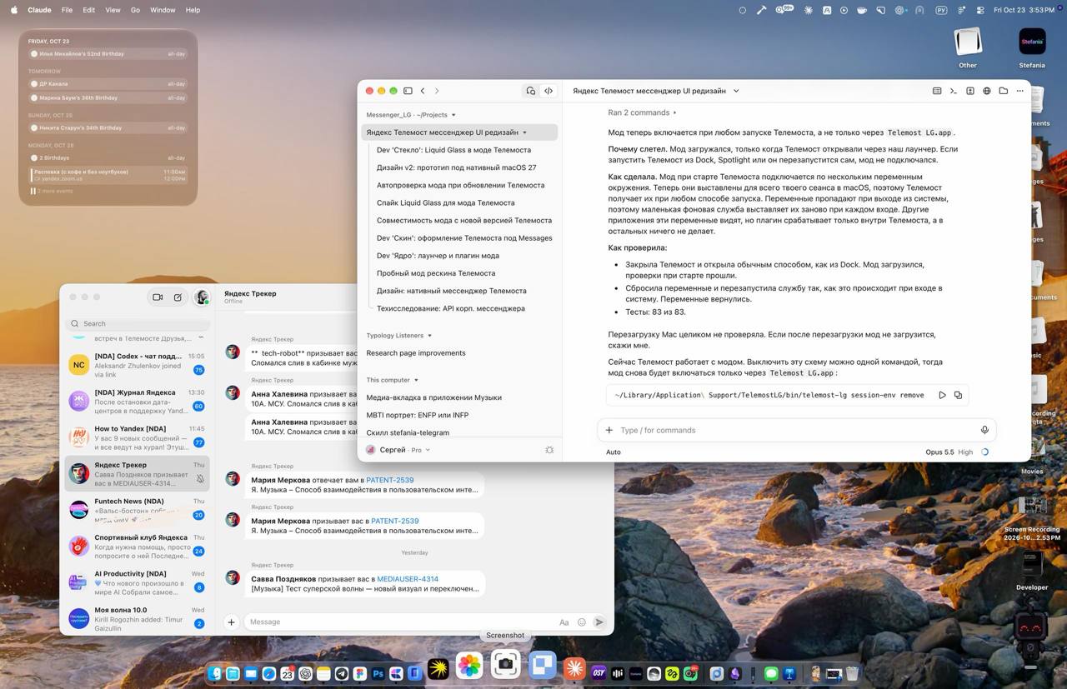Screen dimensions: 1067x689
Task: Collapse the Typology Listeners section
Action: tap(399, 335)
